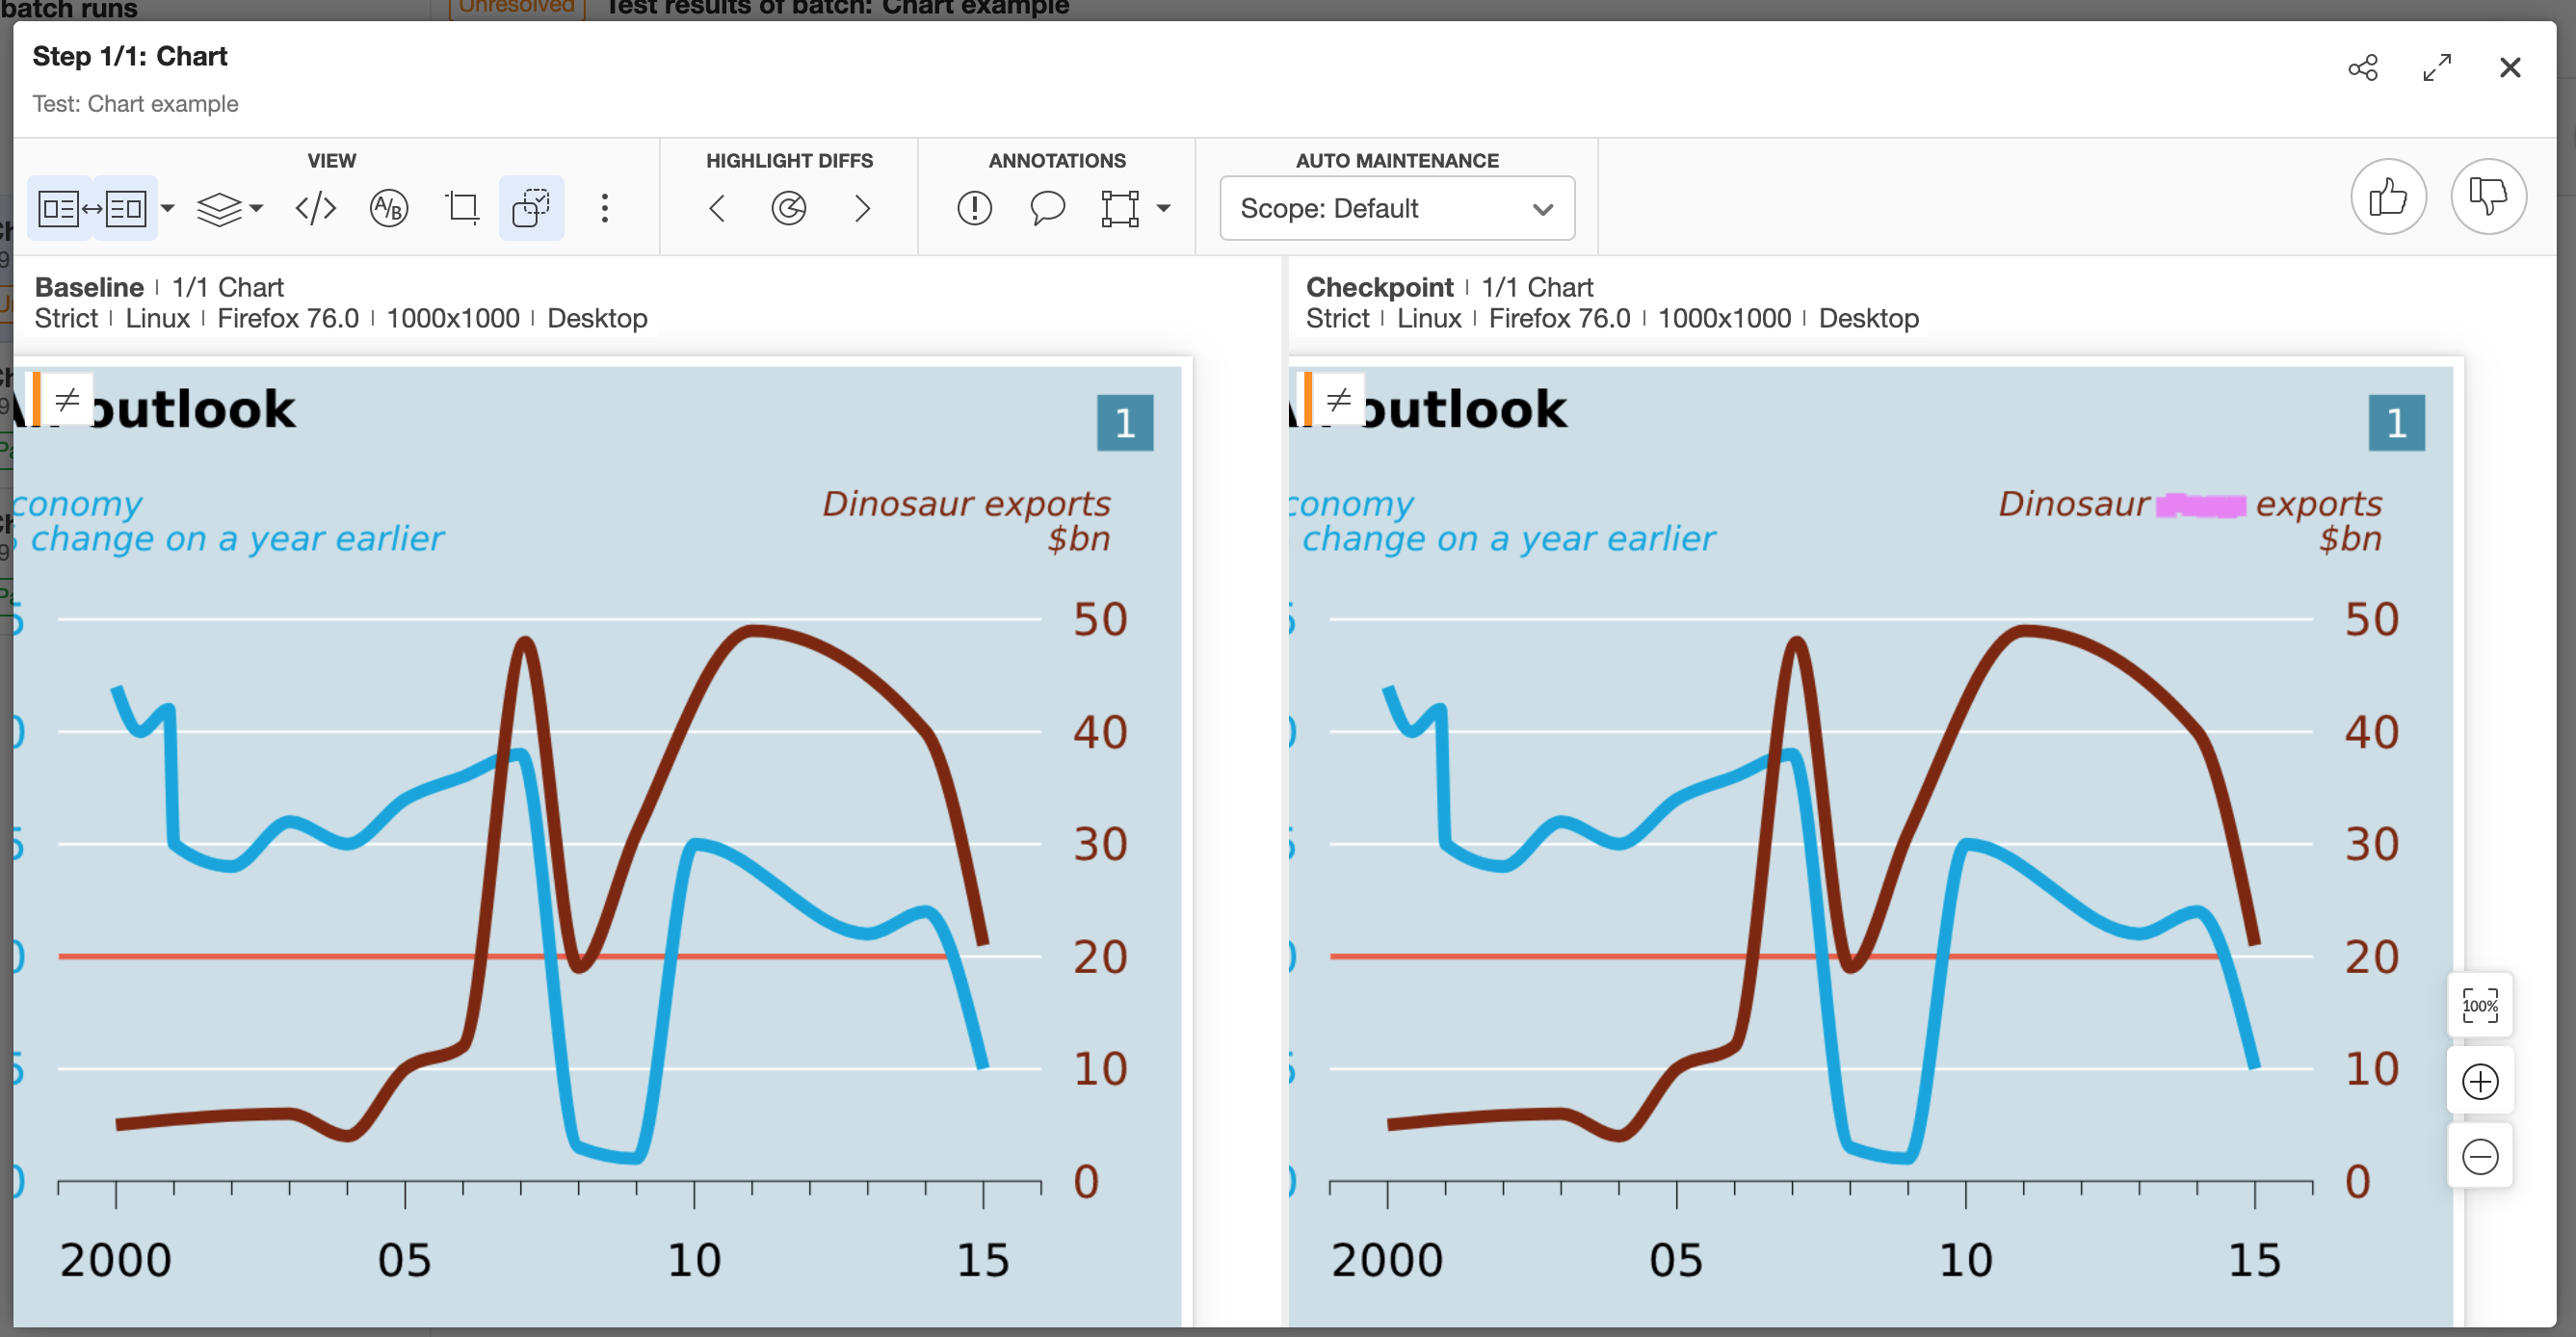Go to next highlighted diff
Screen dimensions: 2576x1337
[x=862, y=208]
